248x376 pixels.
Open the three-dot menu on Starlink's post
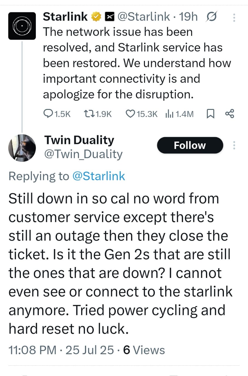[x=234, y=18]
